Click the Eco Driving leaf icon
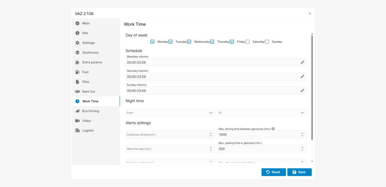The image size is (386, 187). (77, 111)
